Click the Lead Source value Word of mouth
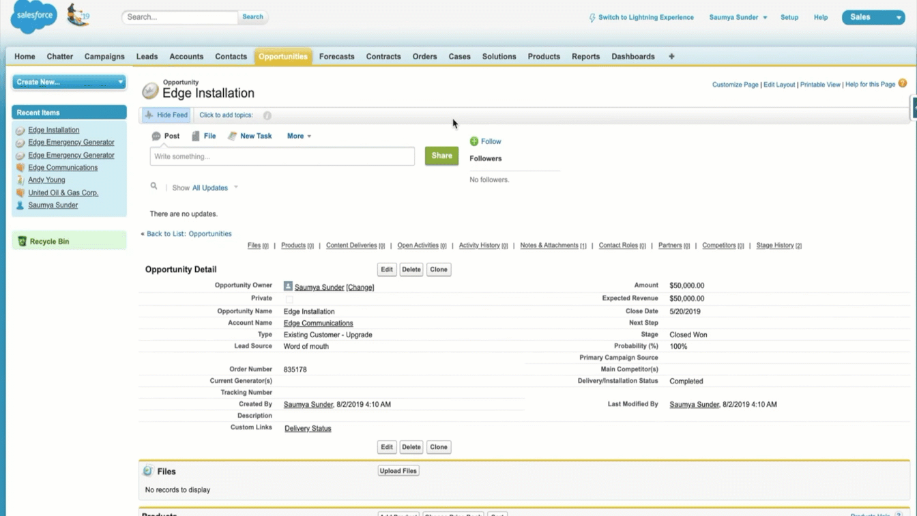The width and height of the screenshot is (917, 516). tap(306, 346)
